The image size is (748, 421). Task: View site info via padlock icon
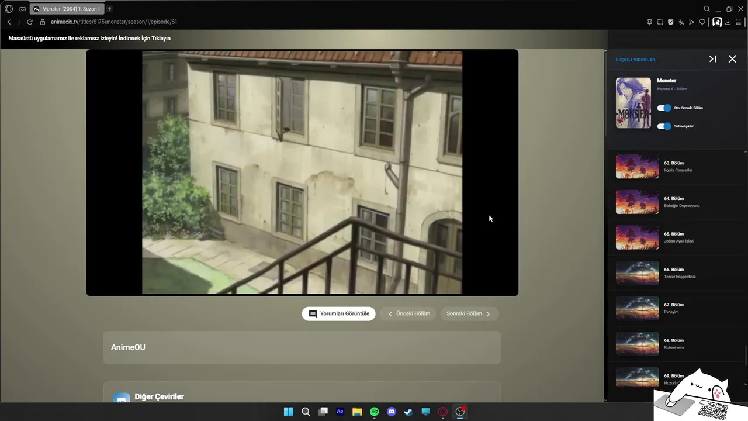[43, 22]
